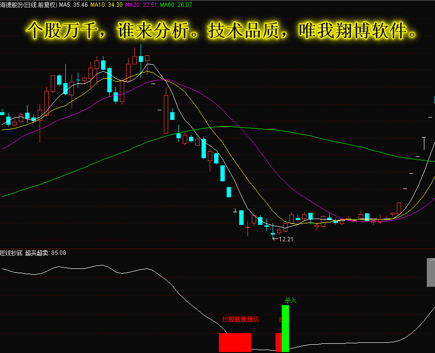This screenshot has height=353, width=435.
Task: Click the 超买超卖: 85.08 value label
Action: pos(45,253)
